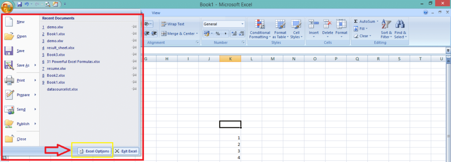Click the Excel Options button
Viewport: 451px width, 162px height.
coord(94,151)
